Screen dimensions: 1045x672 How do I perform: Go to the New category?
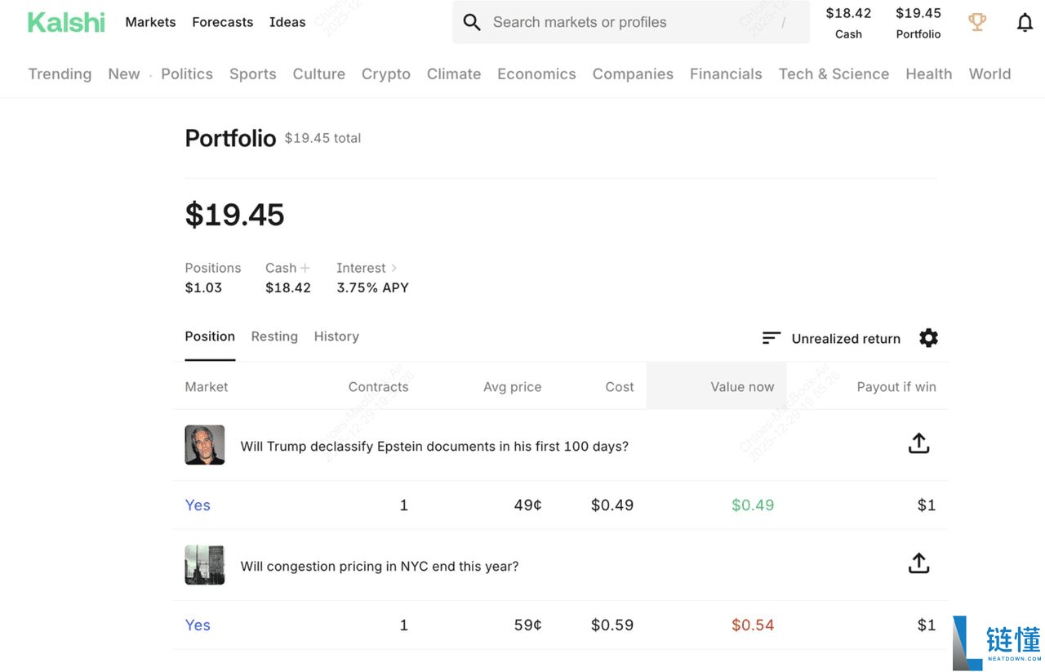(124, 73)
